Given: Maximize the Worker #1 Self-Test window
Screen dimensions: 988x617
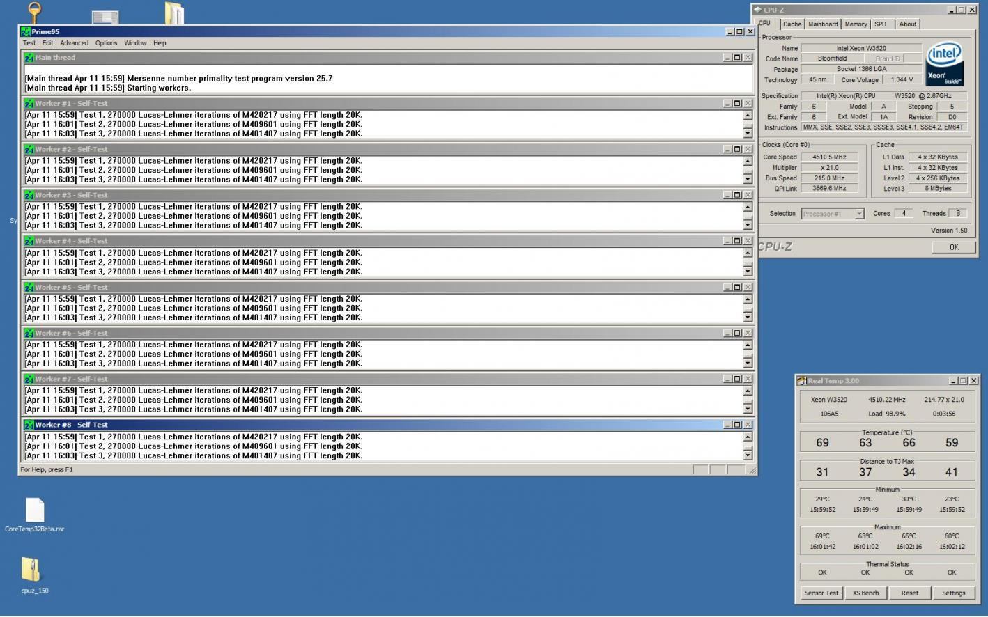Looking at the screenshot, I should click(x=737, y=103).
